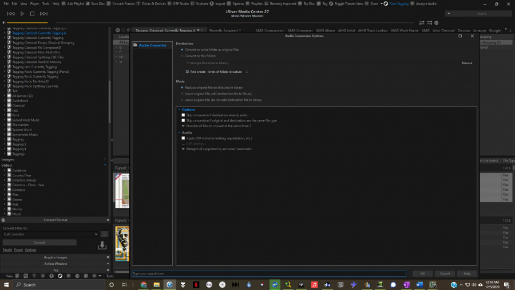Enable Skip conversion if same file type
The image size is (515, 290).
point(183,121)
